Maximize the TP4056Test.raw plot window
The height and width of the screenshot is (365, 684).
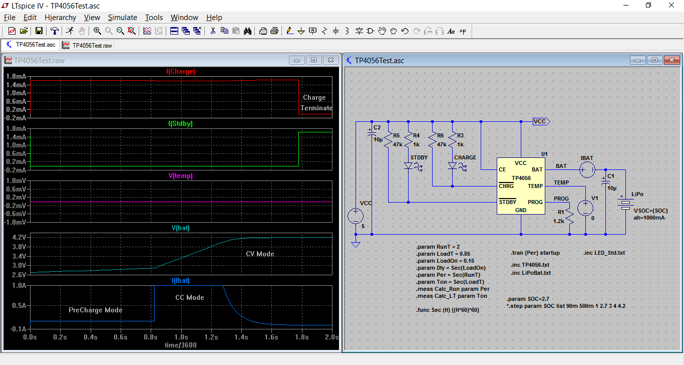click(x=314, y=60)
